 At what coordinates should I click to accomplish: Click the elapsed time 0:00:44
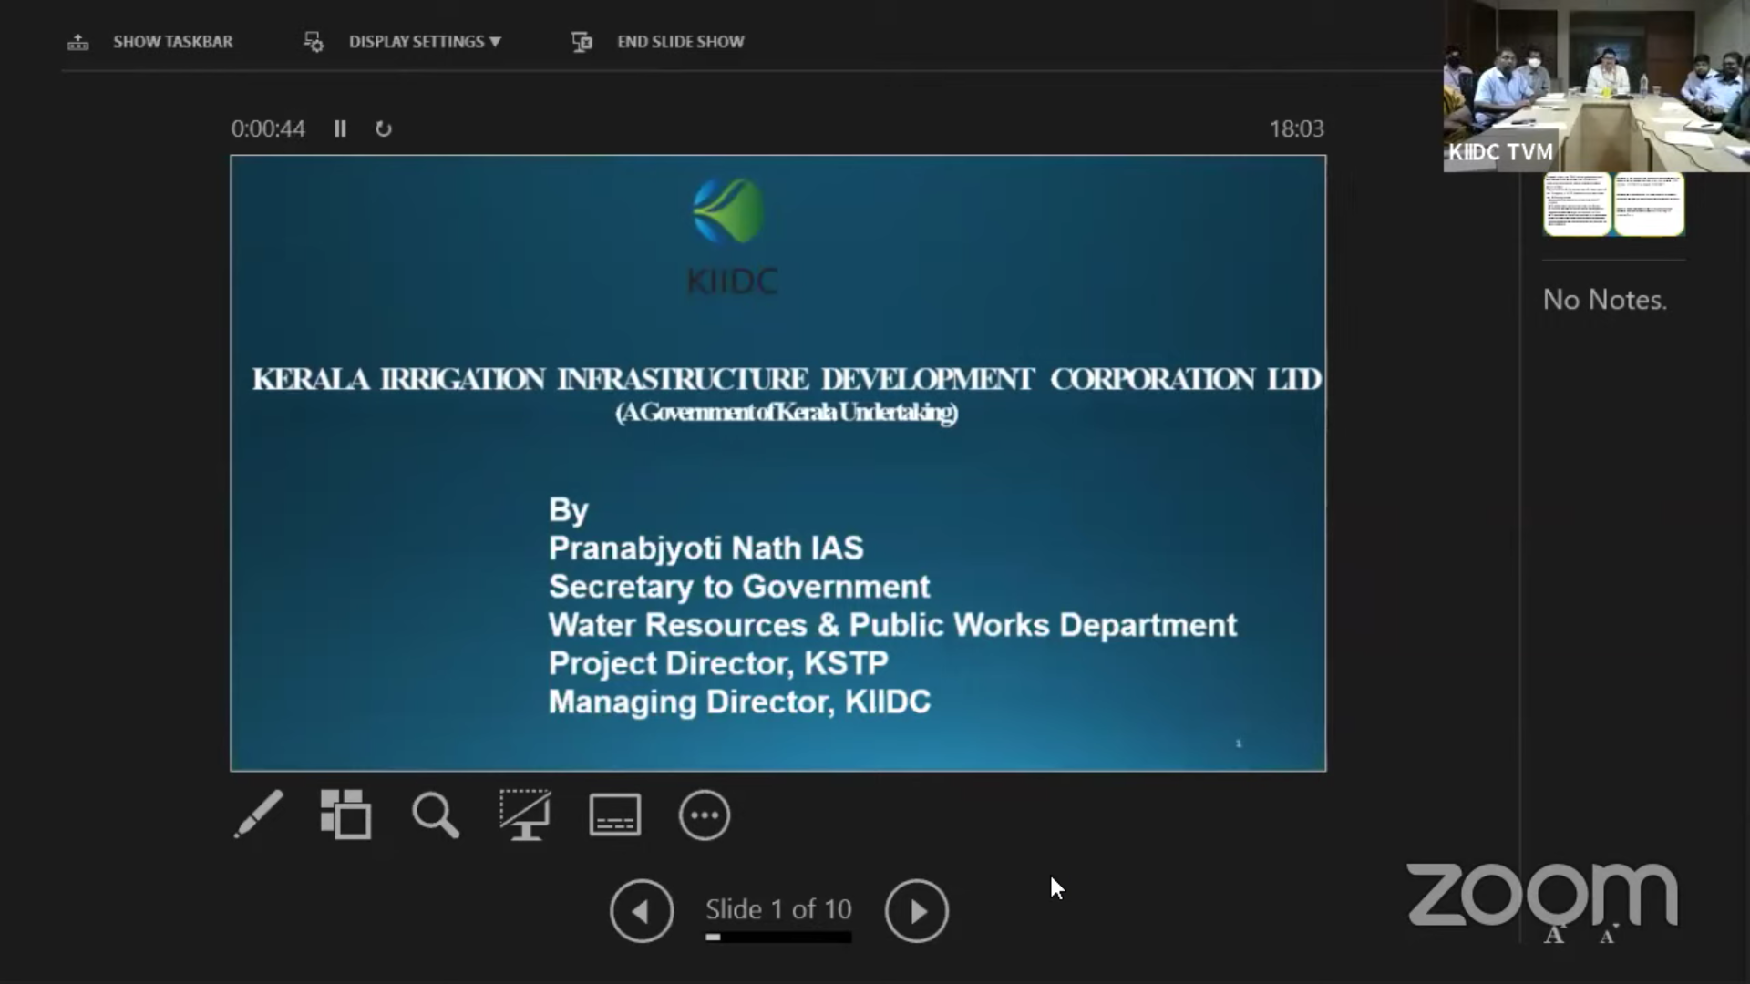click(268, 128)
